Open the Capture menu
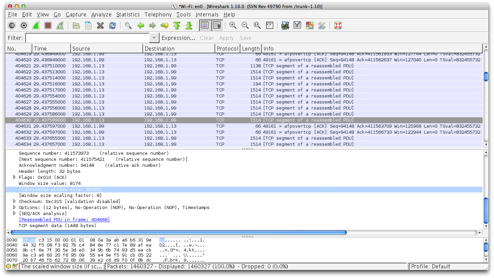 [x=76, y=14]
